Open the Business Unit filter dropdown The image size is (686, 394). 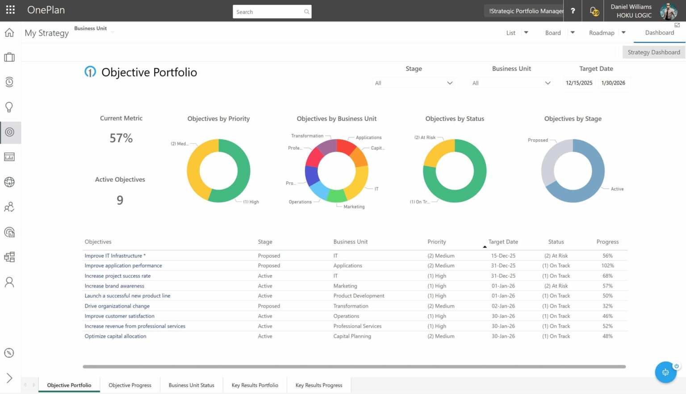click(511, 83)
